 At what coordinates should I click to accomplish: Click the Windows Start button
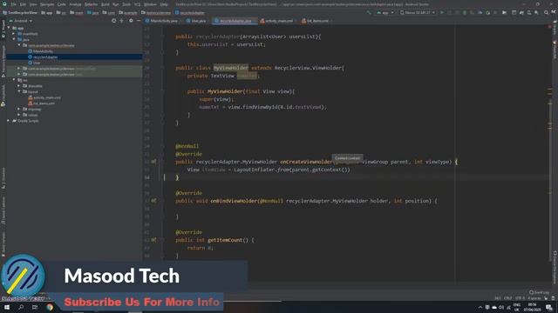point(7,307)
